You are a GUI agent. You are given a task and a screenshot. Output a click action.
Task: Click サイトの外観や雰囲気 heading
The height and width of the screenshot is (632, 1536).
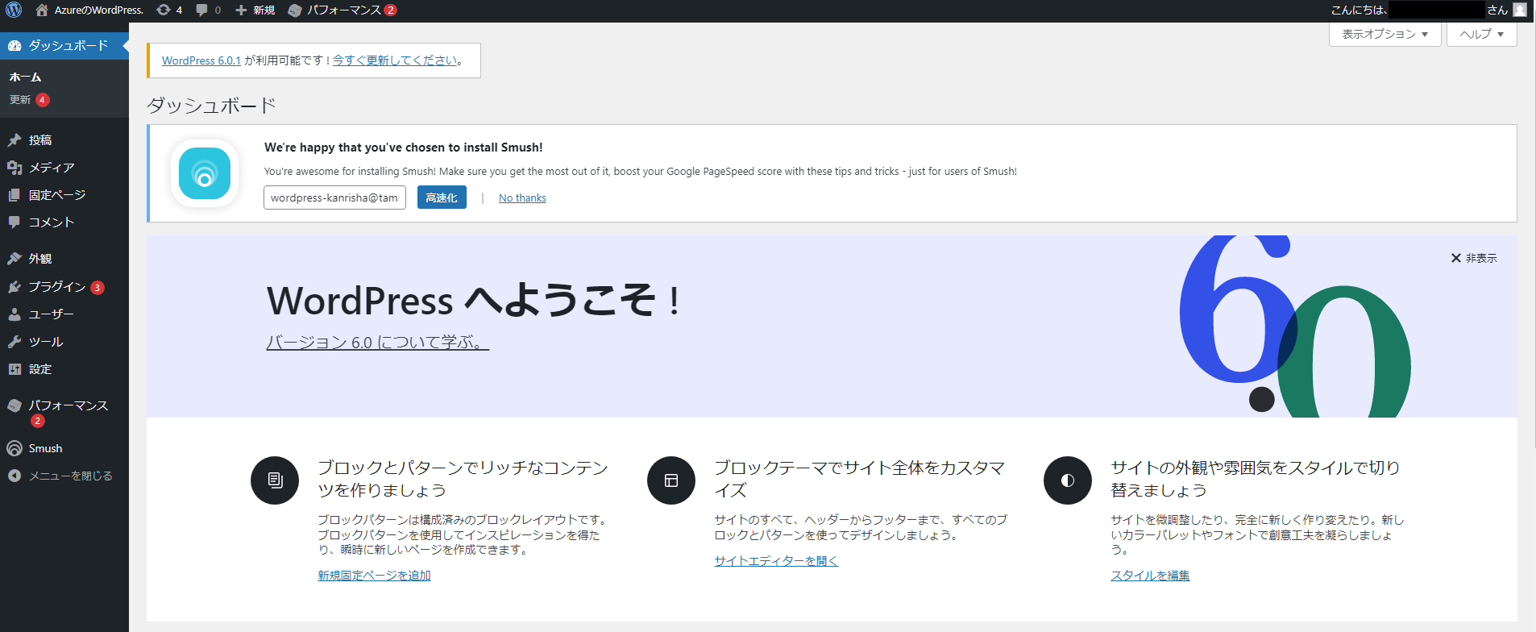[x=1256, y=479]
